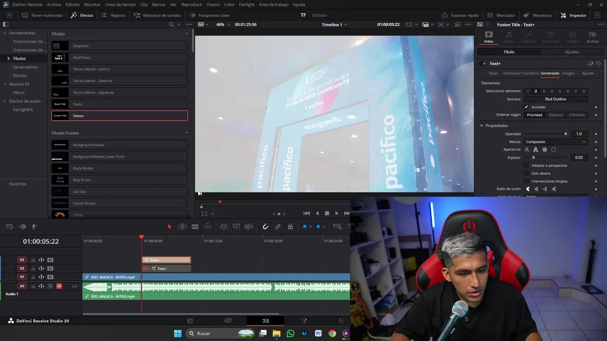Uncheck the Activado checkbox
The width and height of the screenshot is (607, 341).
(x=526, y=107)
